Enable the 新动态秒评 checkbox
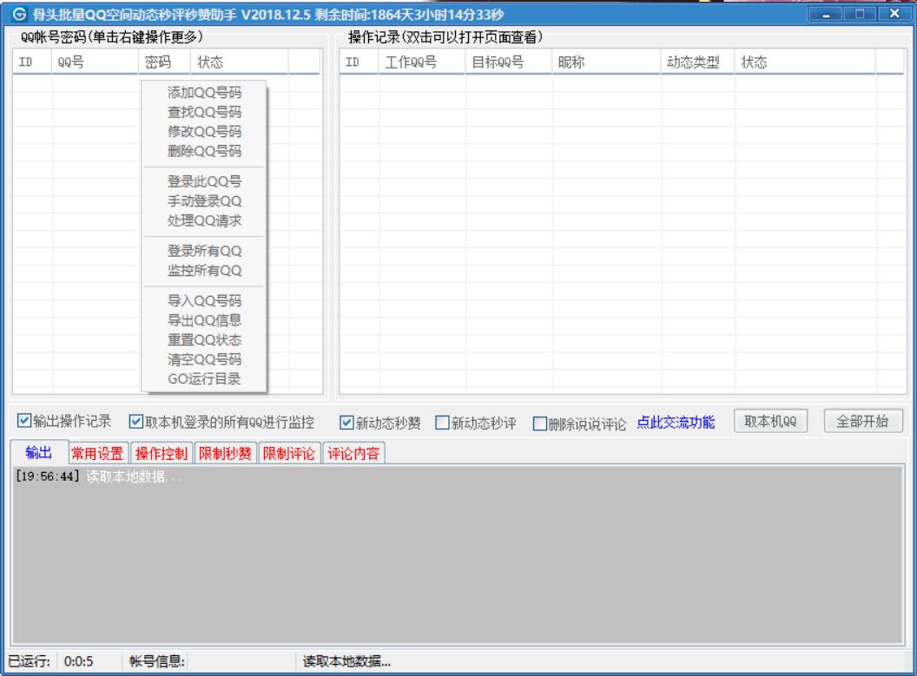This screenshot has height=676, width=917. coord(442,423)
